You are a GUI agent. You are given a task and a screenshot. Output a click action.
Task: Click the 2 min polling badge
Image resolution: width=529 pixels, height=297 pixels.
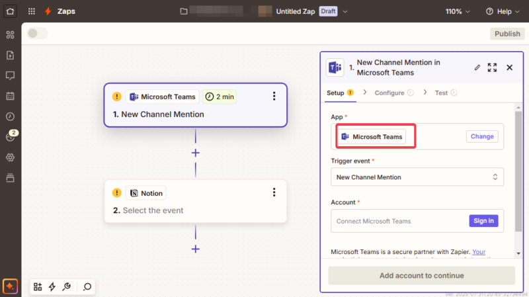coord(220,97)
